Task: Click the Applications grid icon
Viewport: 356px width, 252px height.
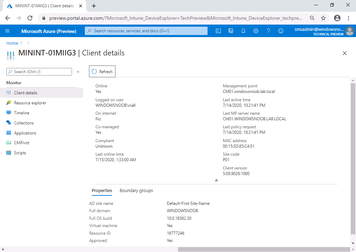Action: (9, 133)
